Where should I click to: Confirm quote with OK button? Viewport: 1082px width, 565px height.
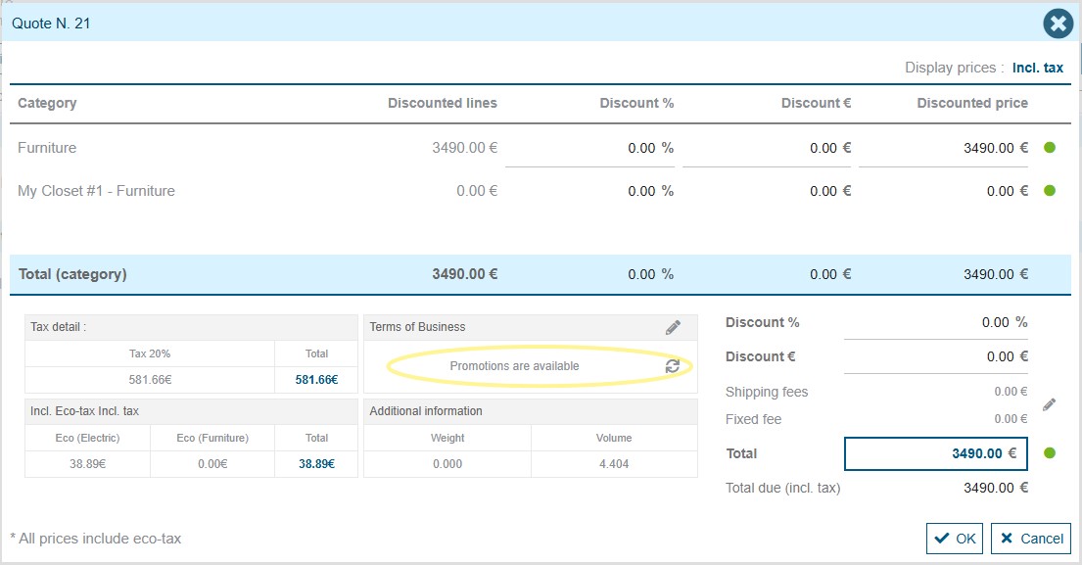tap(955, 539)
